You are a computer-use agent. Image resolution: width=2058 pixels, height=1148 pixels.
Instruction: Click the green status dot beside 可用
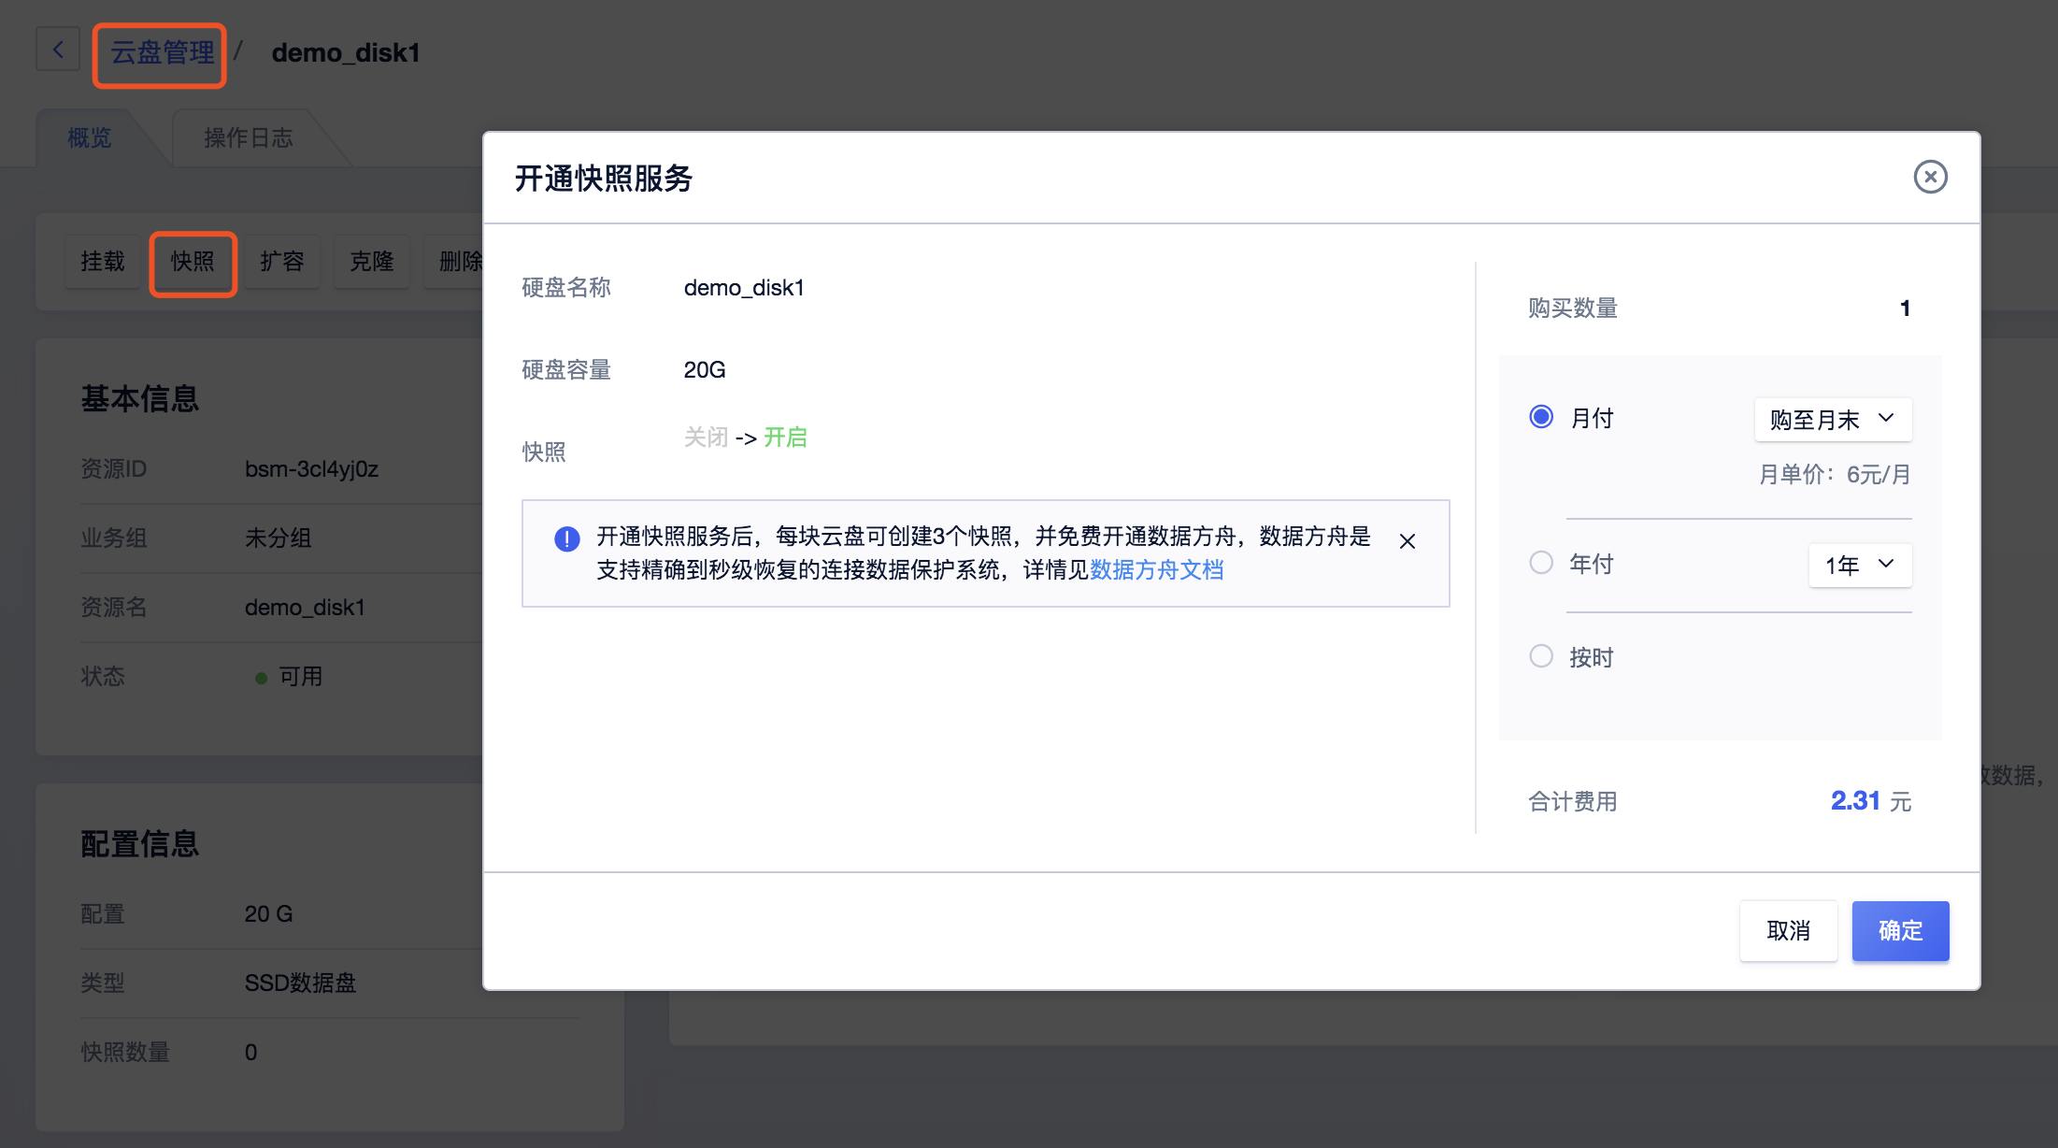262,678
